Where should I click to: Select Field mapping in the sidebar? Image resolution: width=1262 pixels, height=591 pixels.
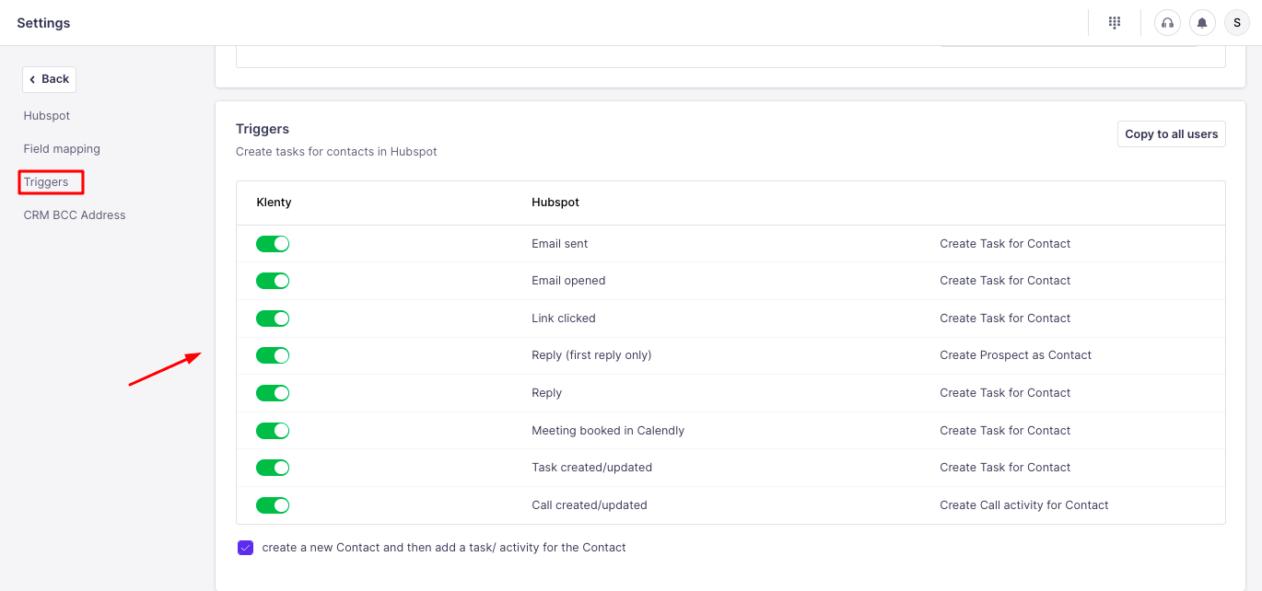tap(62, 149)
